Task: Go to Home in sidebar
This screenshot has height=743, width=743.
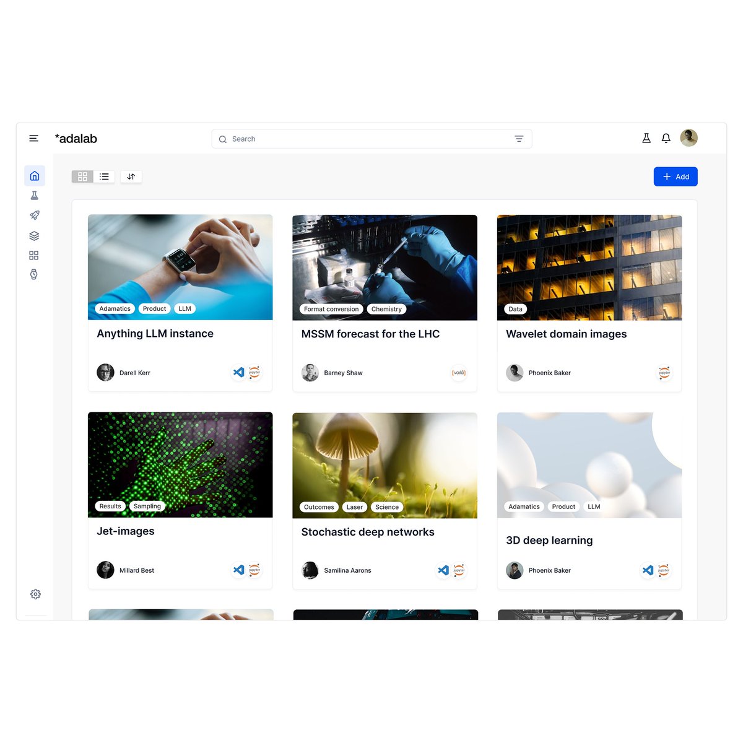Action: (x=35, y=176)
